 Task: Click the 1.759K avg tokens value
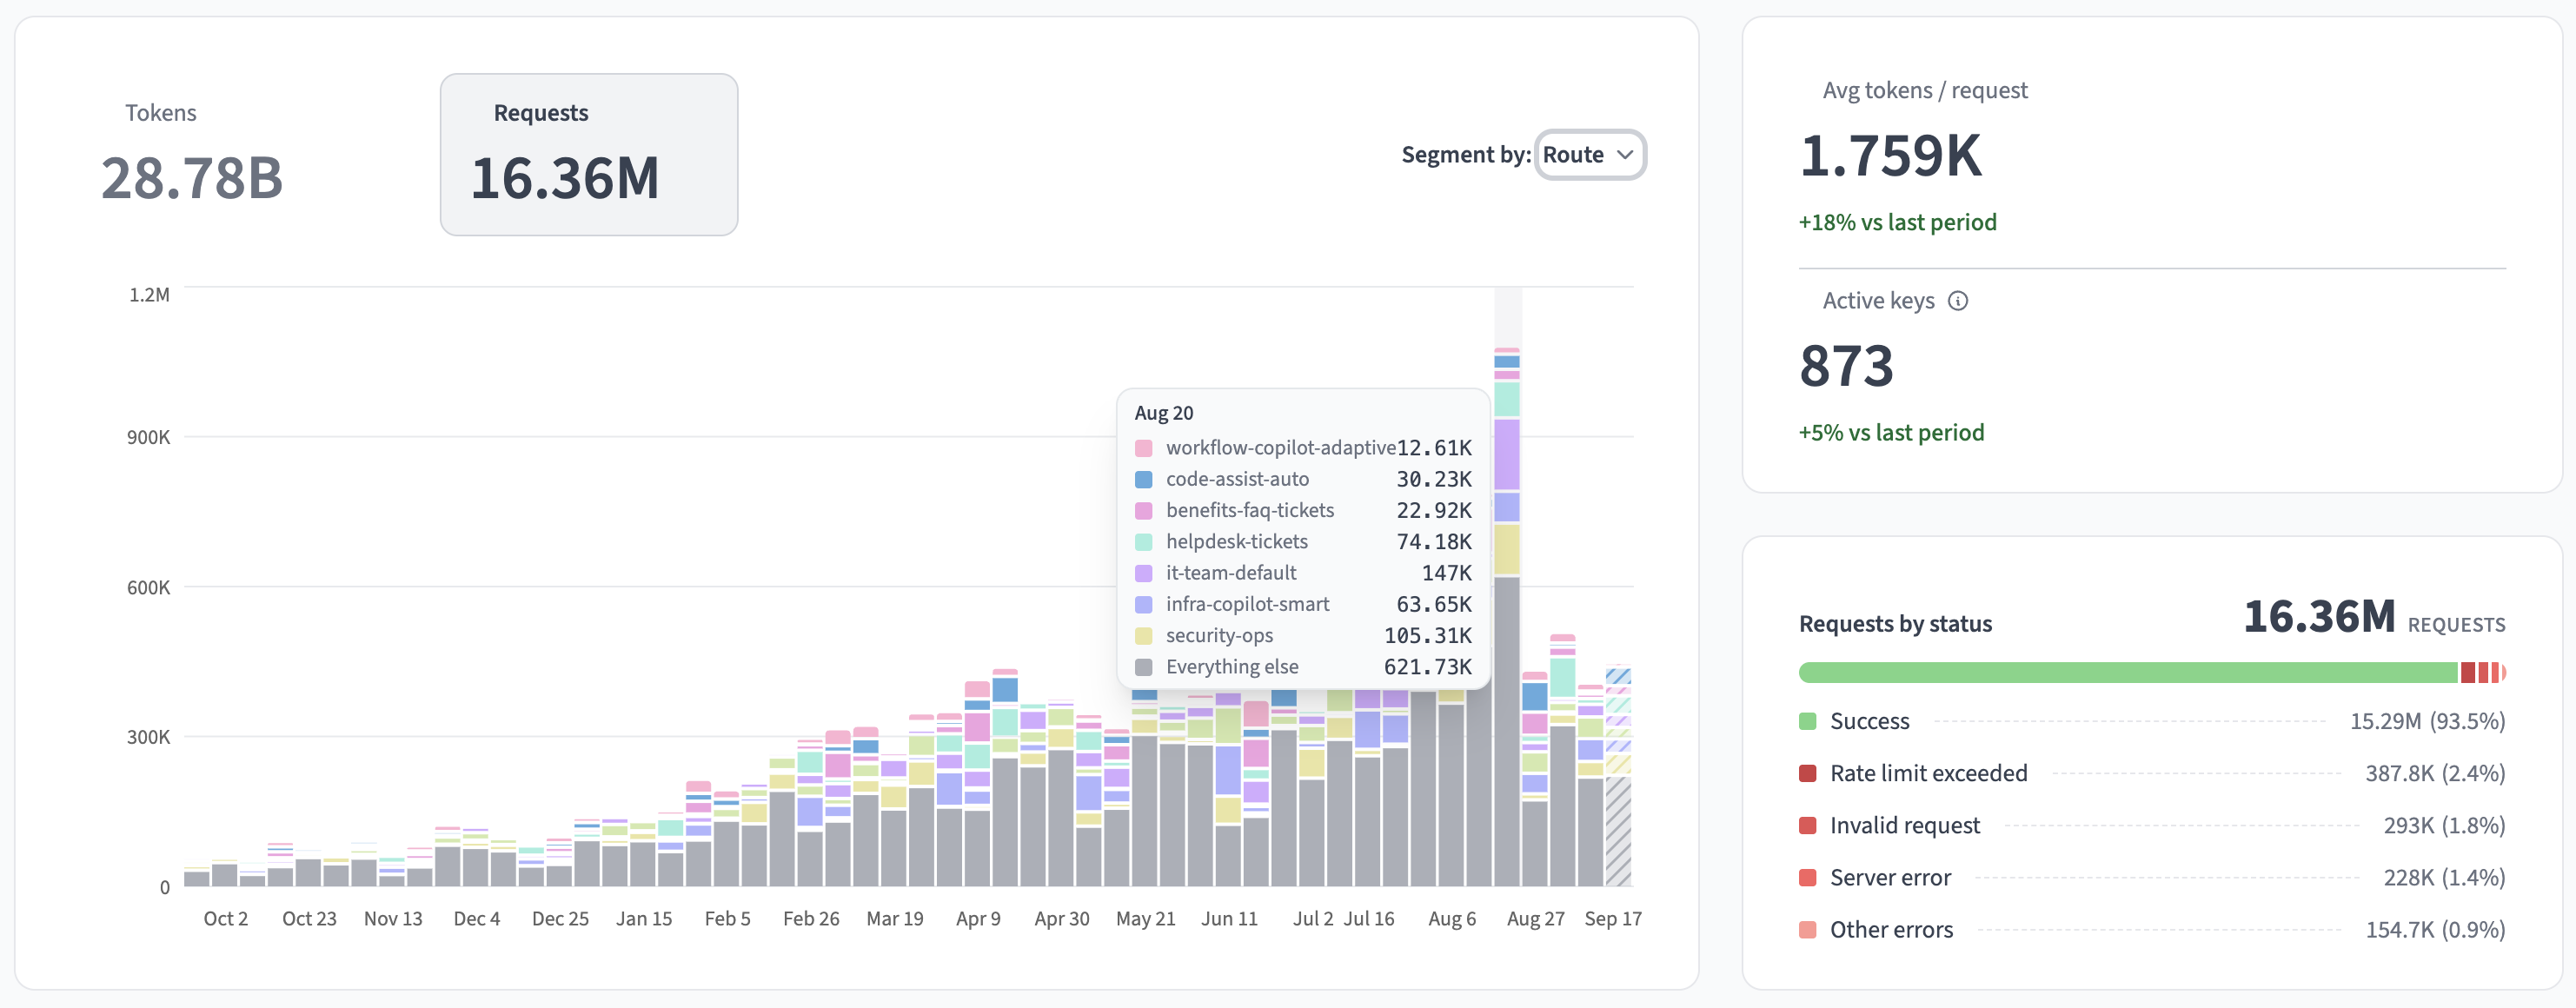(x=1890, y=156)
